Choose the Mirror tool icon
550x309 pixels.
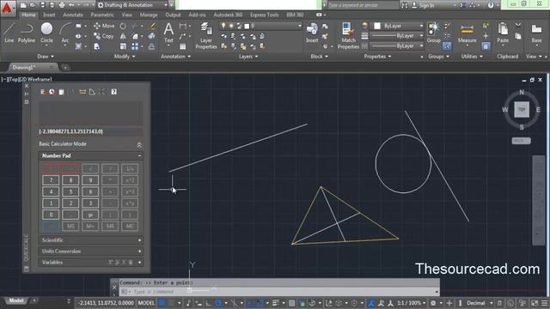(123, 36)
